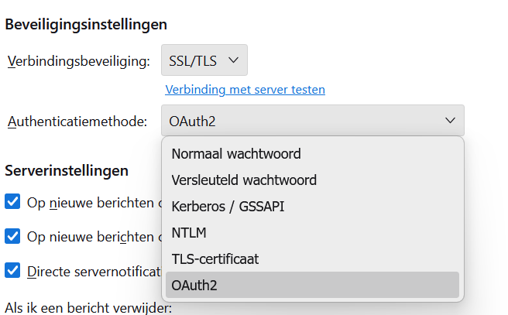Select 'Normaal wachtwoord' from the list
Viewport: 508px width, 315px height.
pyautogui.click(x=236, y=153)
